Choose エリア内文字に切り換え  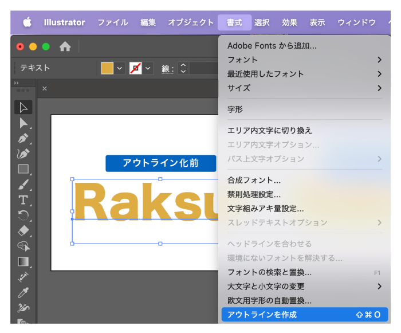click(x=304, y=131)
